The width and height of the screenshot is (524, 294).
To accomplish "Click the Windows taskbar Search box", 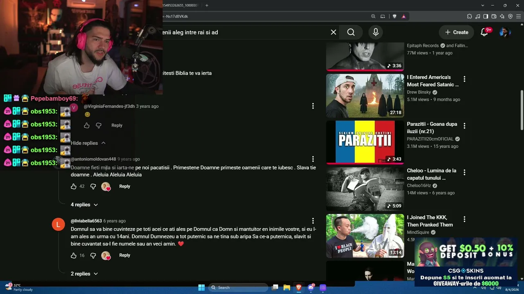I will tap(238, 287).
